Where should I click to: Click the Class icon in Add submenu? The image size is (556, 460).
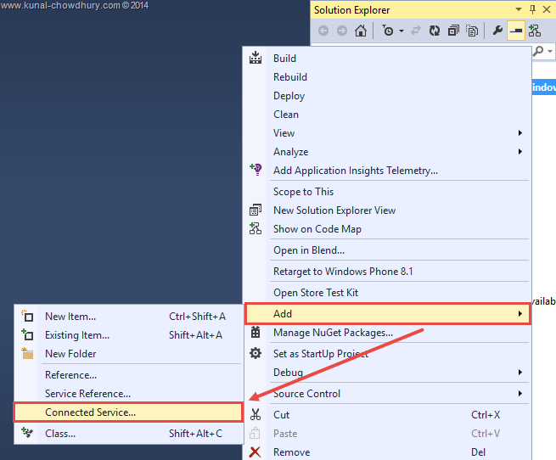pyautogui.click(x=27, y=432)
